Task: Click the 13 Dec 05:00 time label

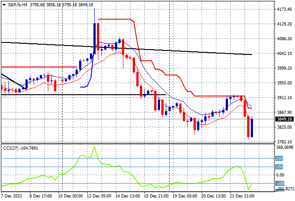Action: [x=99, y=196]
